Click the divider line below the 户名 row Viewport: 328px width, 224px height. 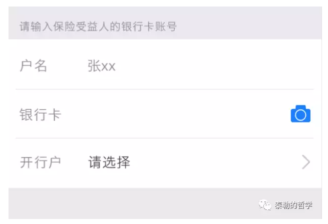[164, 90]
